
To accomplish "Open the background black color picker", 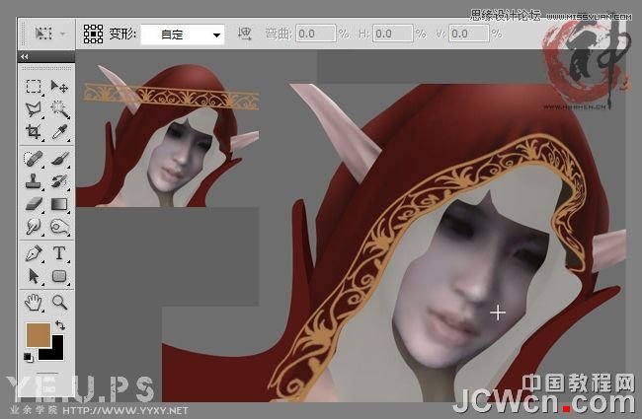I will click(x=57, y=353).
